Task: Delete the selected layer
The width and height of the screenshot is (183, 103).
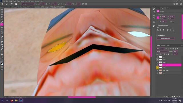Action: click(180, 97)
